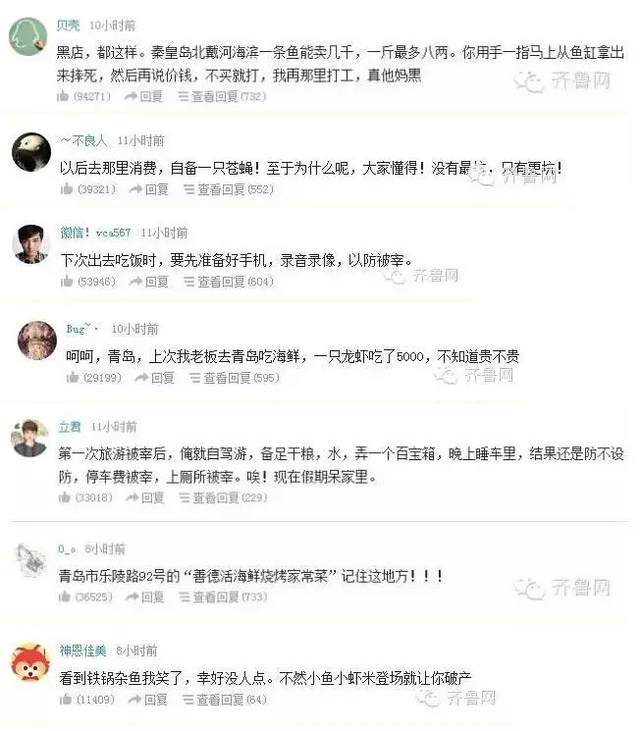Reply to ~不良人's comment
The image size is (642, 731).
point(148,189)
